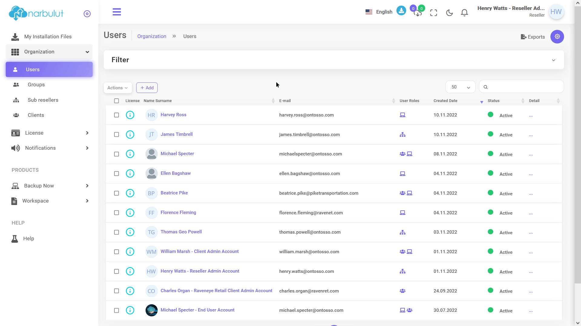Viewport: 581px width, 326px height.
Task: Open detail menu for Michael Specter End User
Action: 531,311
